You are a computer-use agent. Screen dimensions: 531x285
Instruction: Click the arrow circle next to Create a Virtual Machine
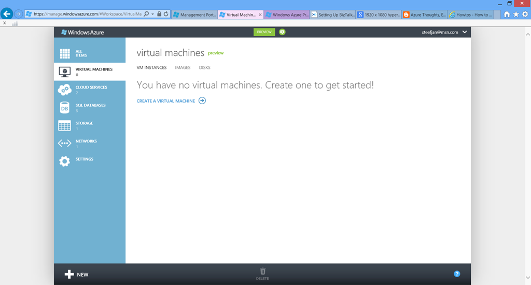pos(202,101)
